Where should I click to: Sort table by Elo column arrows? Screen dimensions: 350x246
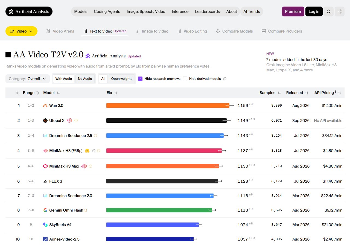tap(116, 93)
